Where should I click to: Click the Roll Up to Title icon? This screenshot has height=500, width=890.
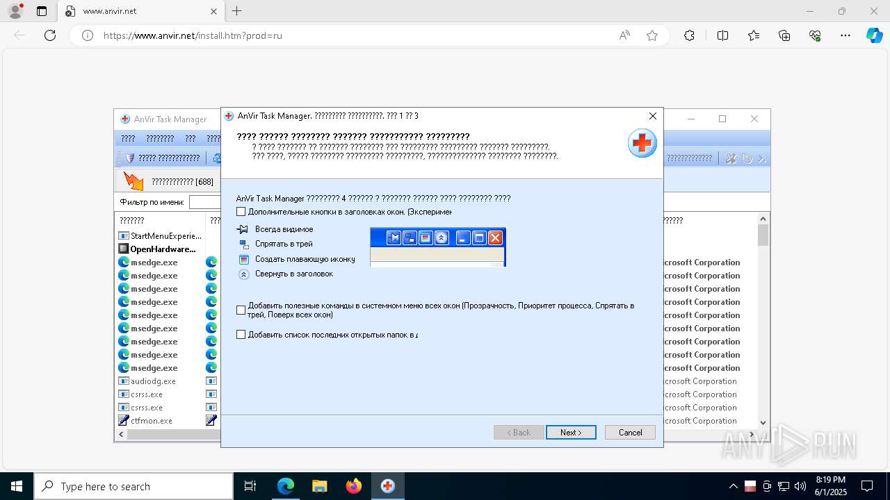pyautogui.click(x=243, y=274)
